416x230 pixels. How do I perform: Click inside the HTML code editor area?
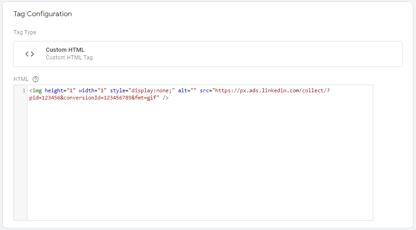200,153
